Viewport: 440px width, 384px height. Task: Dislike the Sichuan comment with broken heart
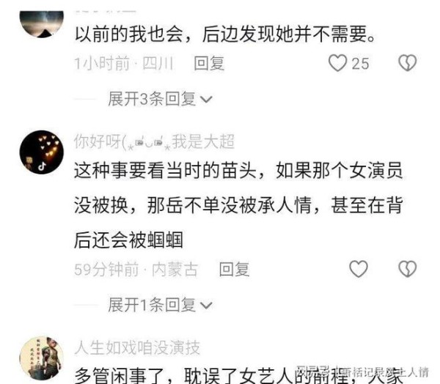point(408,63)
